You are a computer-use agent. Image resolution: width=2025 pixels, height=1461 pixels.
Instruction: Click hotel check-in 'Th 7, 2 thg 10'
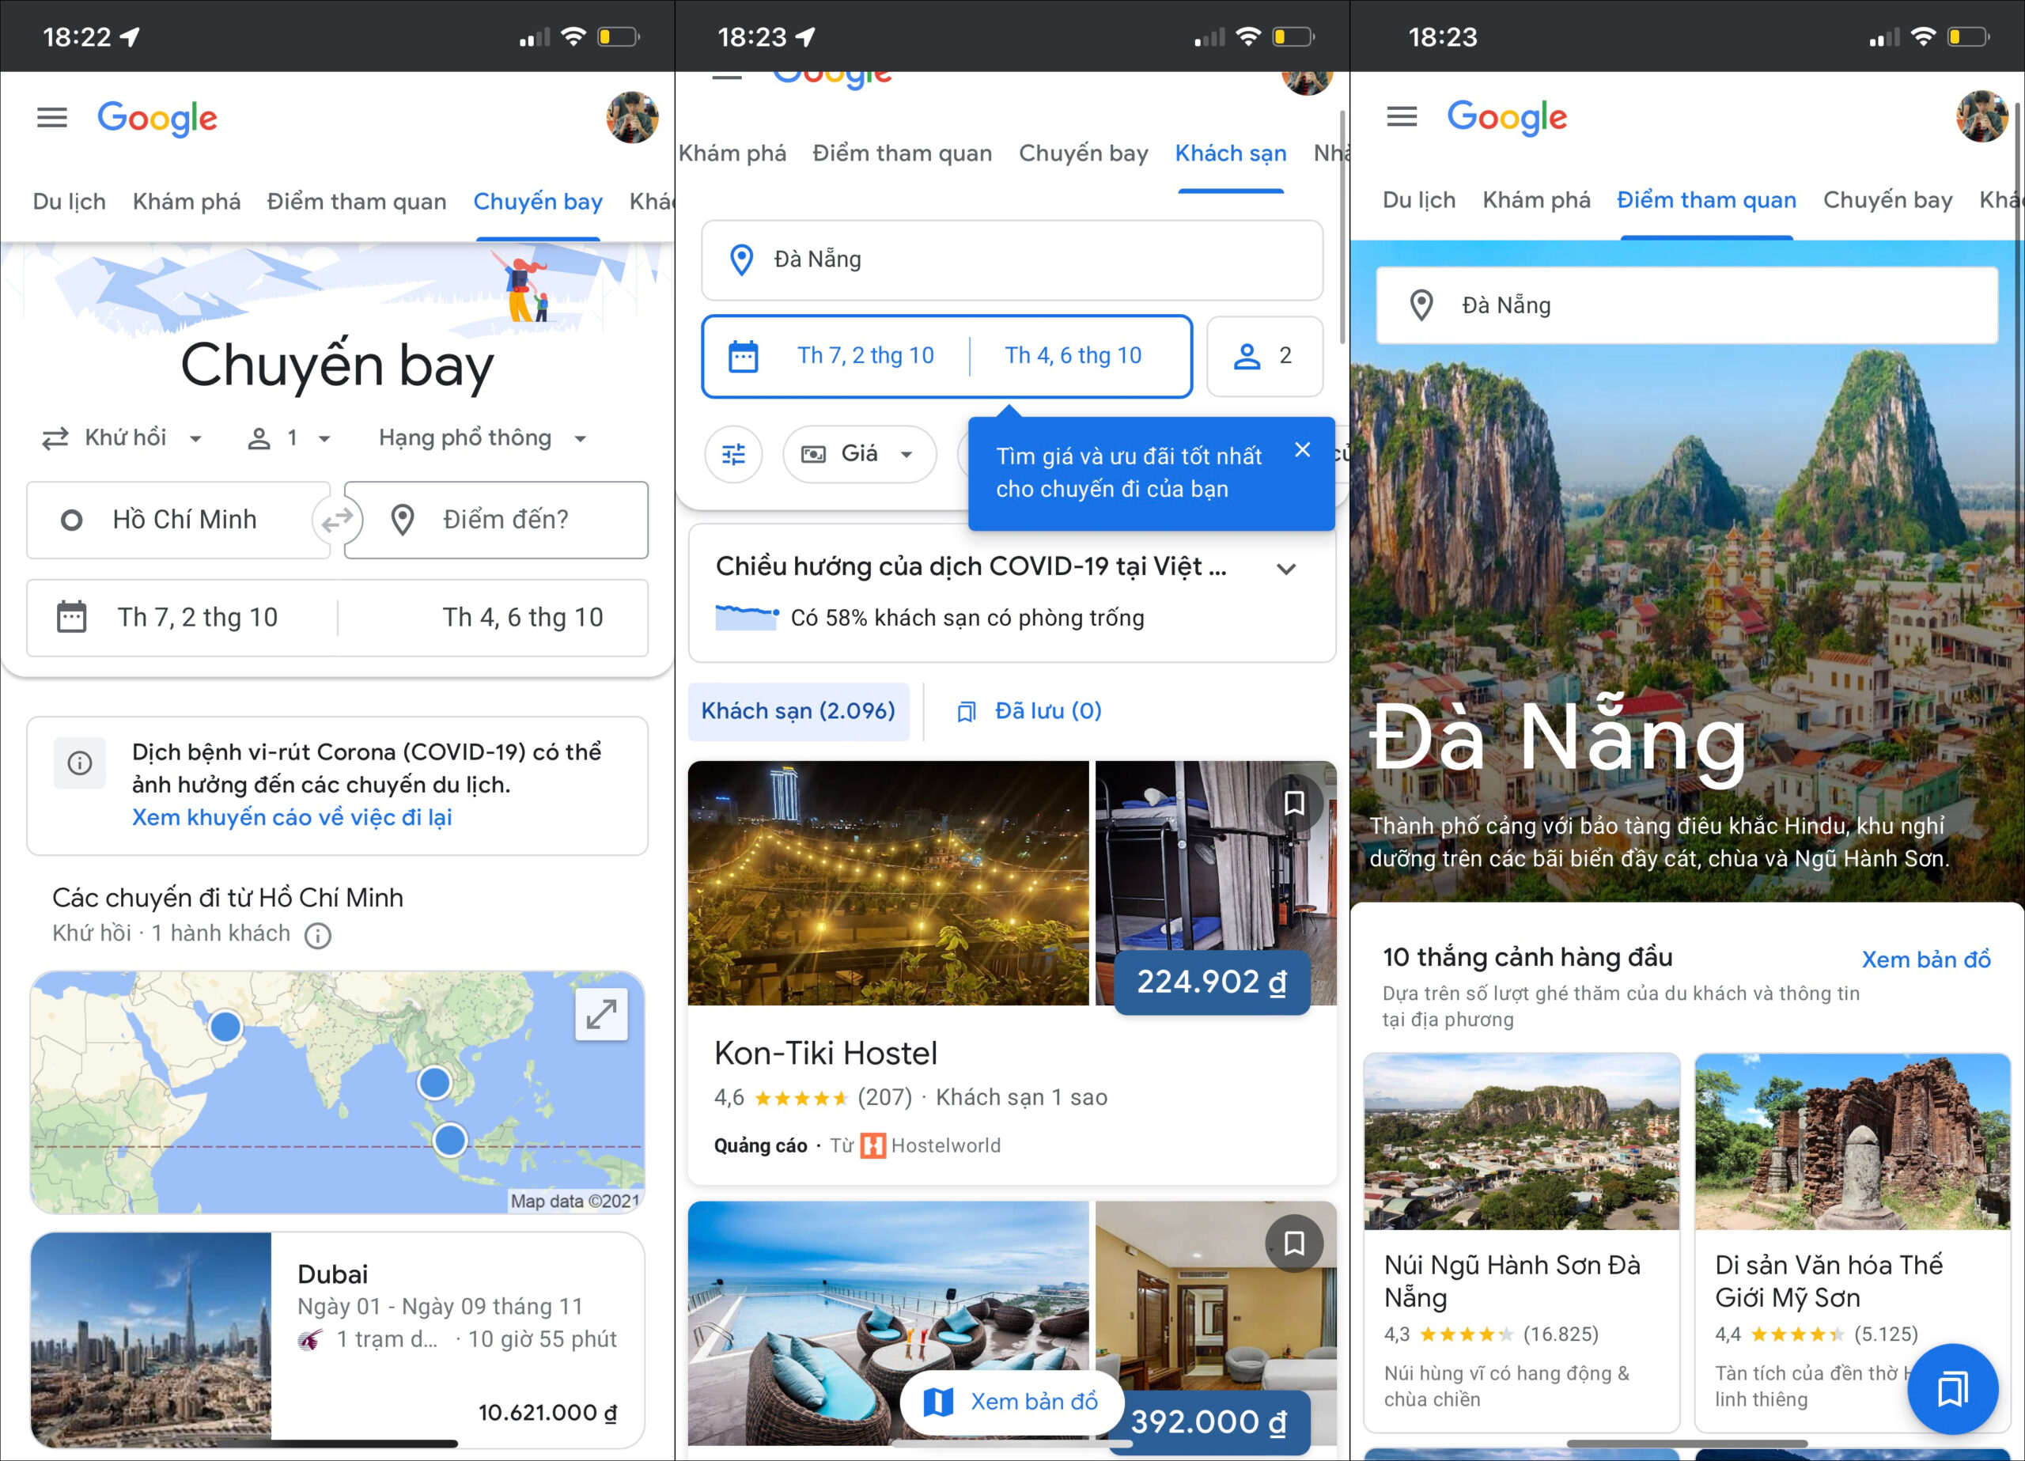pyautogui.click(x=865, y=356)
